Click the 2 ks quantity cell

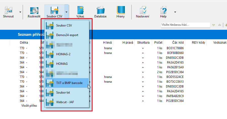tap(160, 72)
